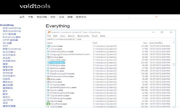
Task: Click the parent:c:\windows\system32 search box
Action: point(111,39)
